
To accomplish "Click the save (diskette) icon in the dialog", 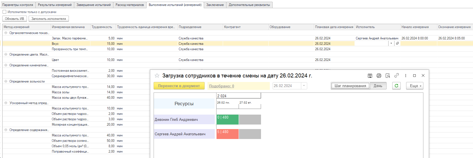I will (x=370, y=75).
